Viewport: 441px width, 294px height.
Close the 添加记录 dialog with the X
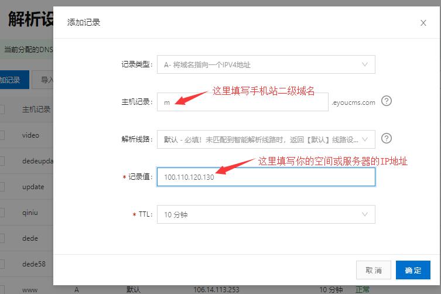click(423, 23)
